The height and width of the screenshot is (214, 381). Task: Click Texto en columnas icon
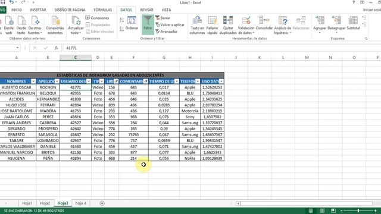coord(197,26)
